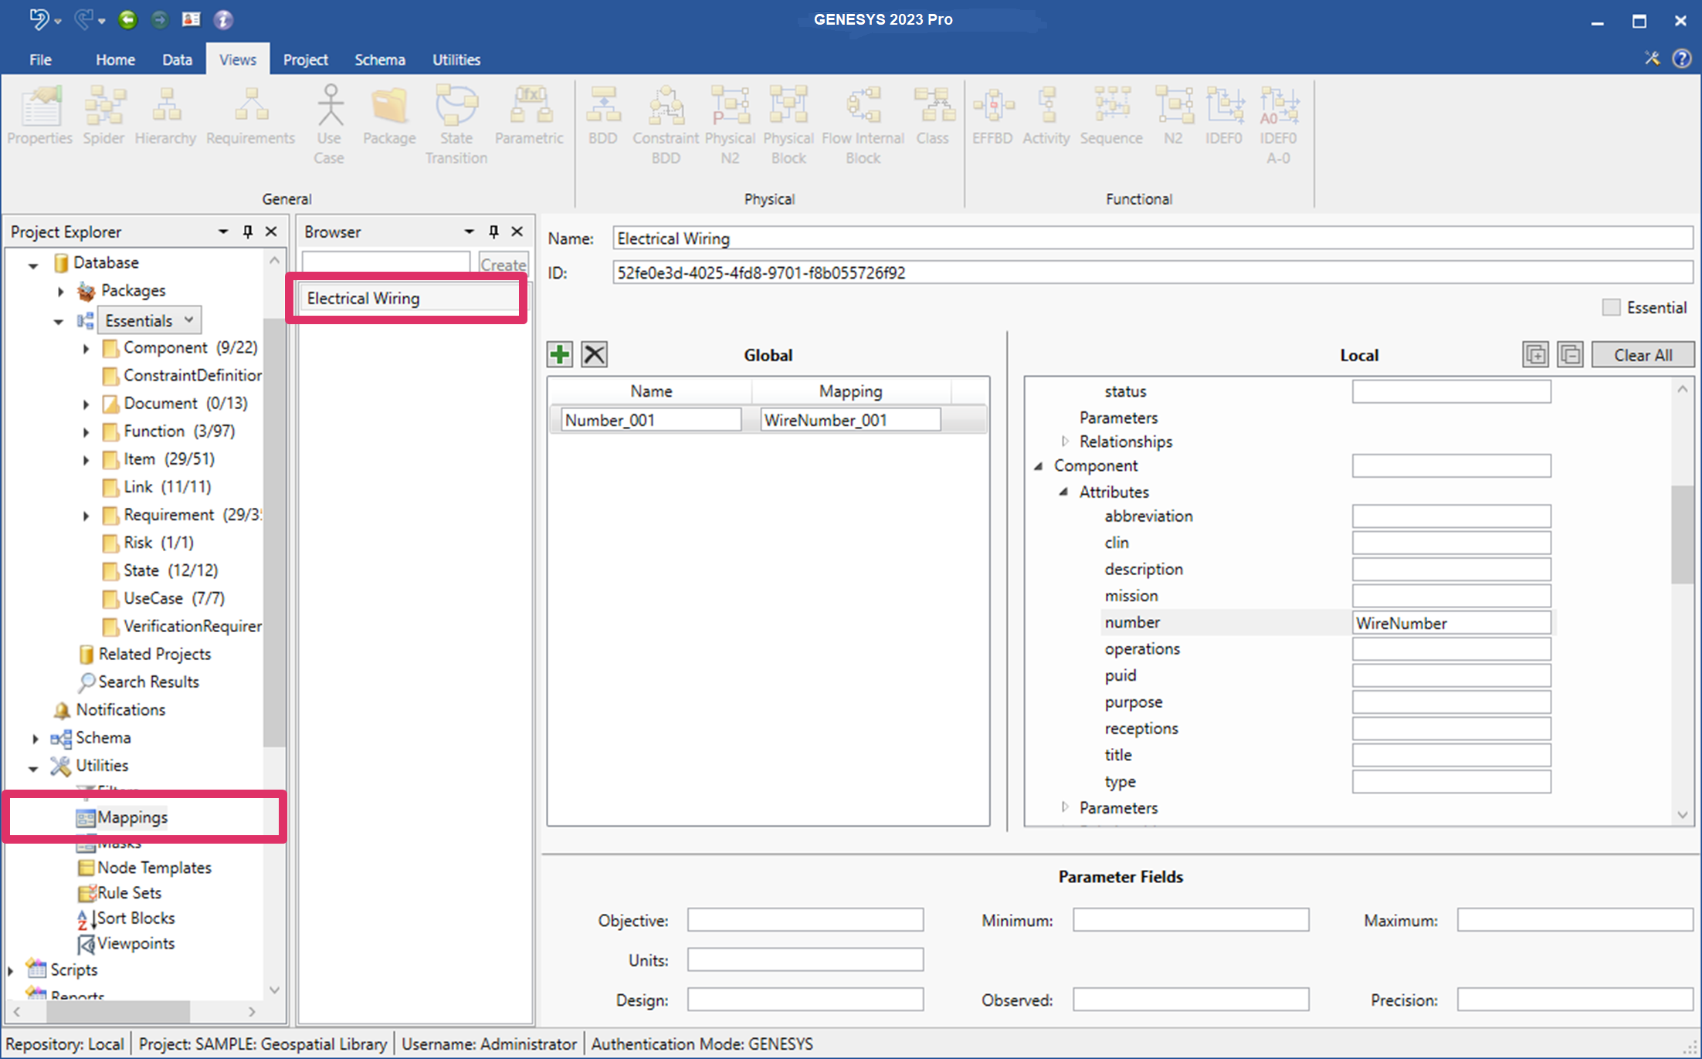1702x1059 pixels.
Task: Open the Properties view icon
Action: [x=39, y=116]
